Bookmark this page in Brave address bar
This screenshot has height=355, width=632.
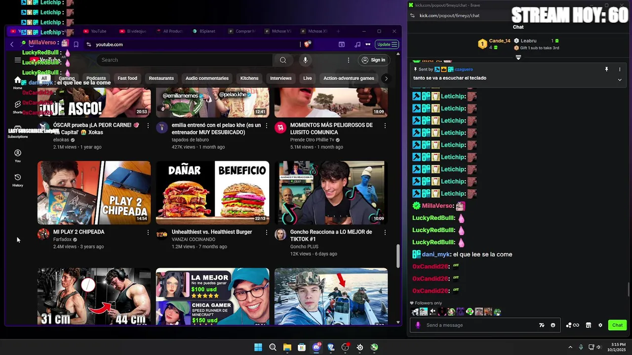76,44
